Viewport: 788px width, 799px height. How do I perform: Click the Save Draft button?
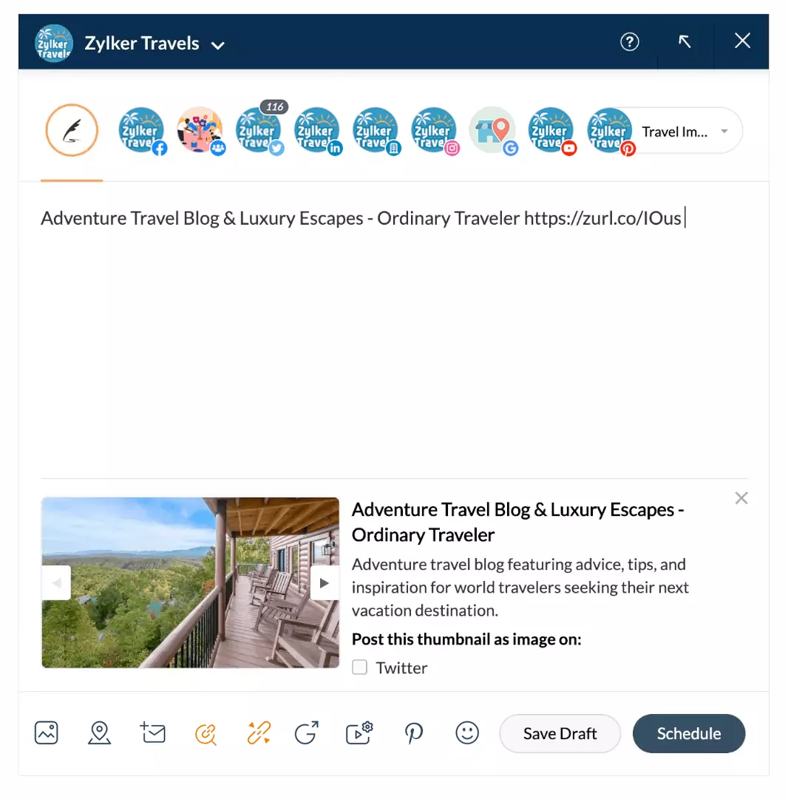coord(560,733)
